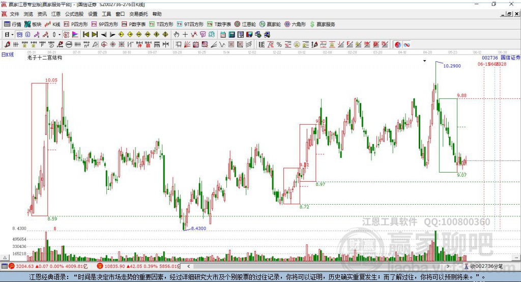Open the 交易委托 menu
Screen dimensions: 521x282
pos(138,14)
